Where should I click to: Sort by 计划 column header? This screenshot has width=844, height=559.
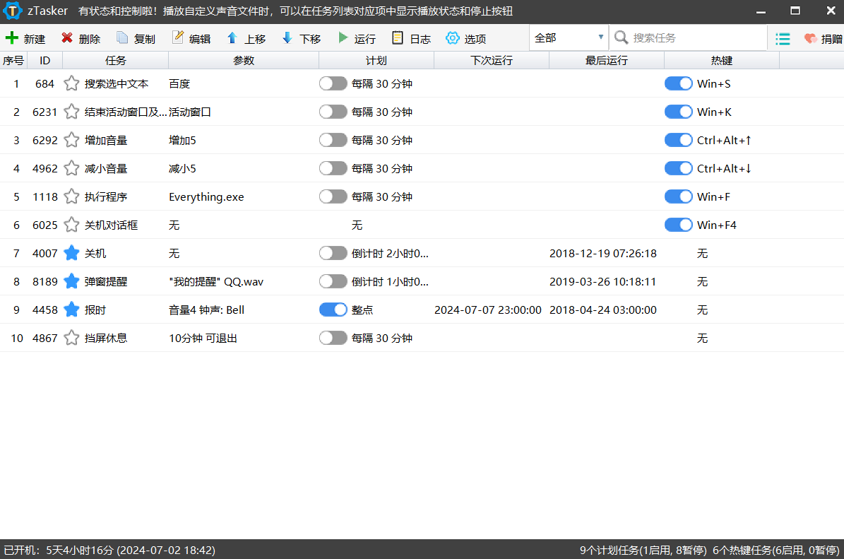pos(376,61)
